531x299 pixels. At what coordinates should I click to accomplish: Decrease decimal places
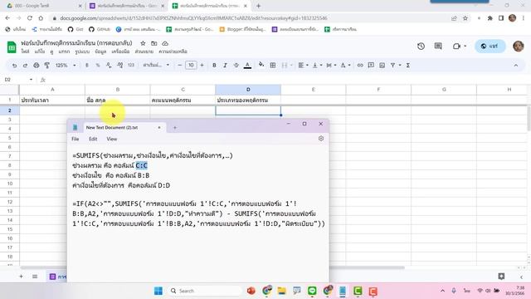click(109, 66)
